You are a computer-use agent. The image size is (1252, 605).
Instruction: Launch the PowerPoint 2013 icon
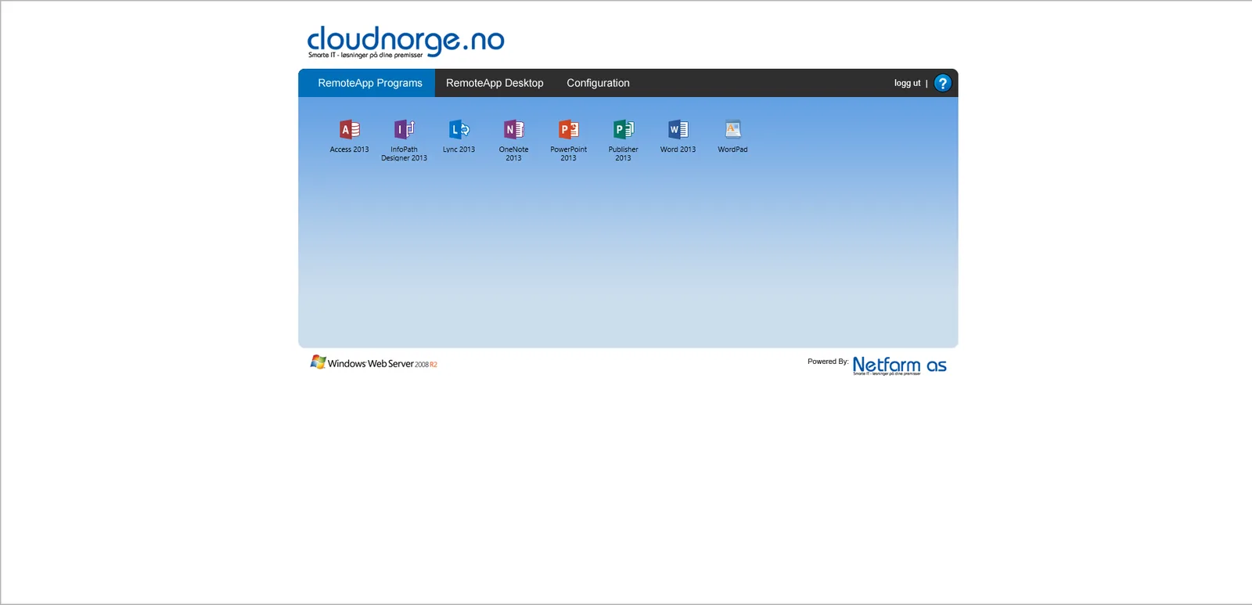pos(568,130)
